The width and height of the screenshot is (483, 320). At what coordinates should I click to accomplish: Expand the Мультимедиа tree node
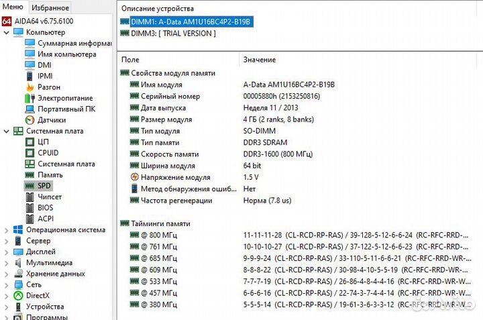6,263
